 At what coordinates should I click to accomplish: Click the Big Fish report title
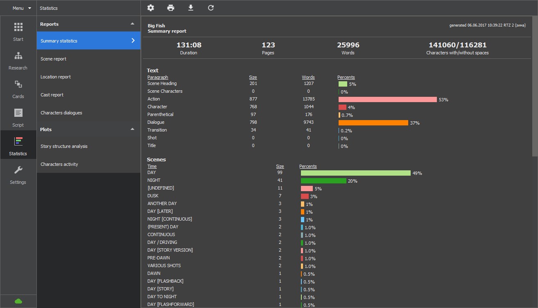(x=156, y=26)
